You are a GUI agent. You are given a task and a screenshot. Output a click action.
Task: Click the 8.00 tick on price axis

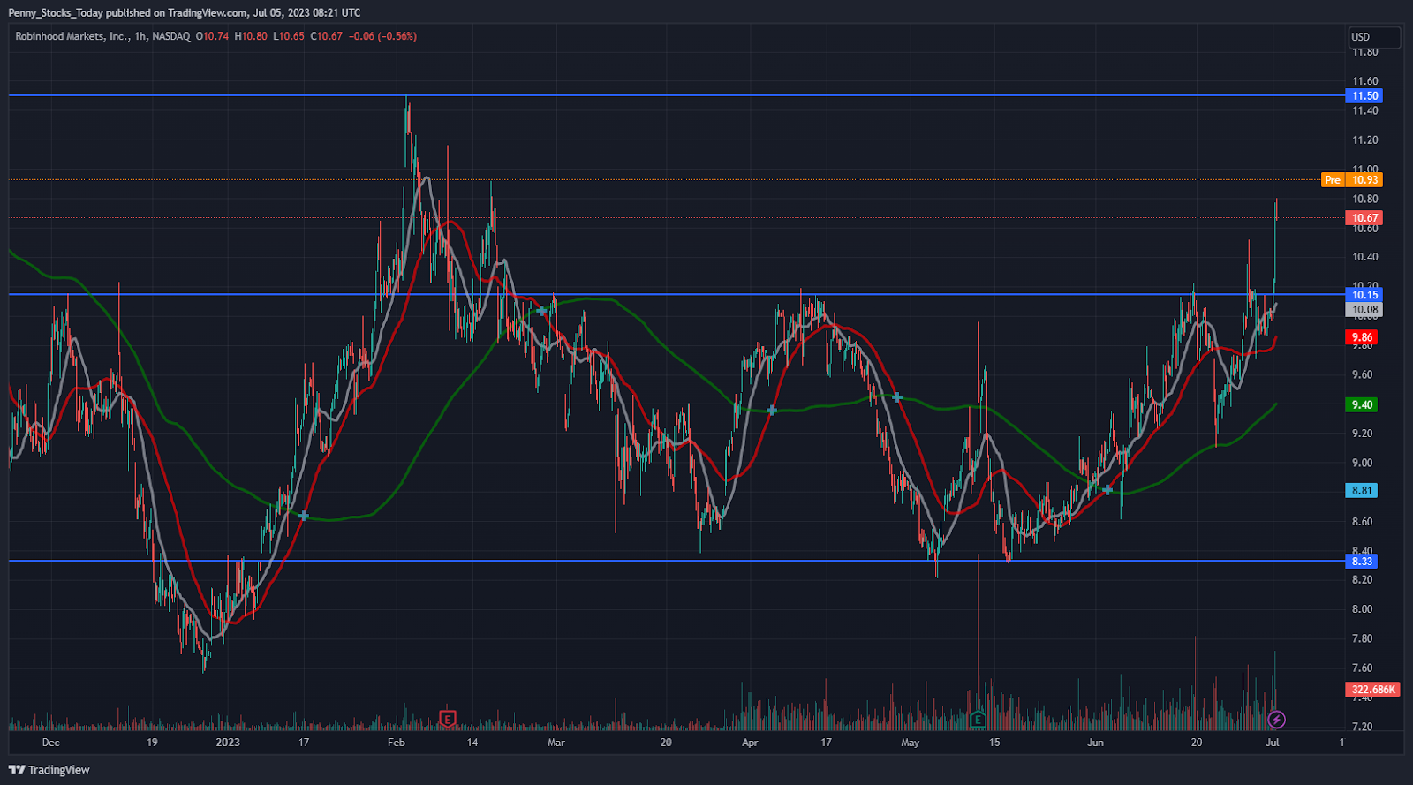pyautogui.click(x=1363, y=609)
